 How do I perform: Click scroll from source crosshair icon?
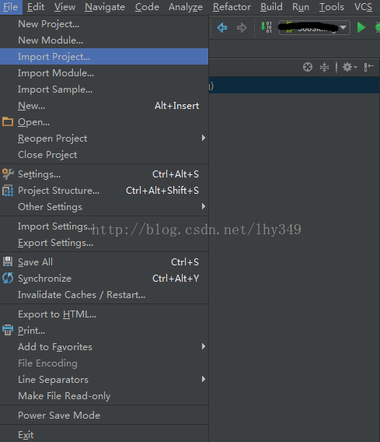(x=308, y=67)
